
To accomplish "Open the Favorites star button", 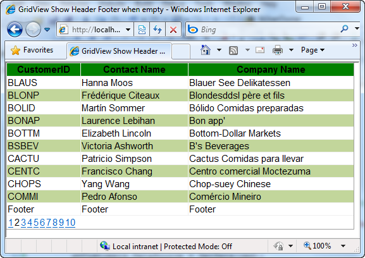I will (32, 50).
